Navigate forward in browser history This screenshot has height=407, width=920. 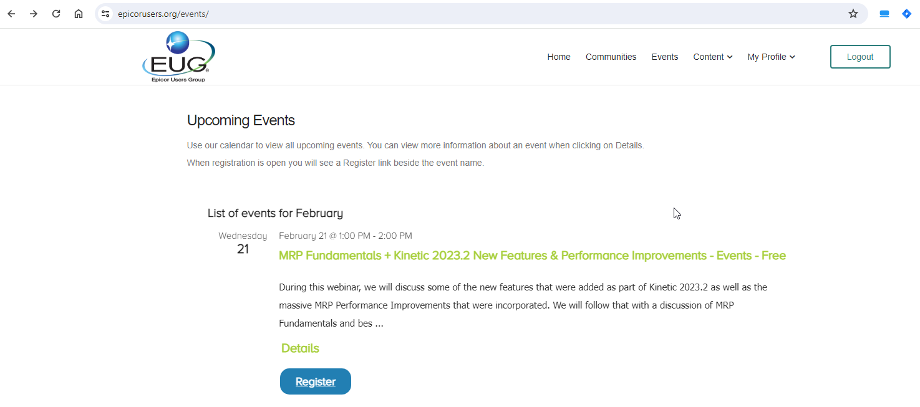(x=34, y=13)
